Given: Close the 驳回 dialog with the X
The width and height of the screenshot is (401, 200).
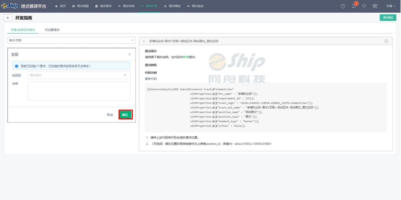Looking at the screenshot, I should [x=130, y=54].
